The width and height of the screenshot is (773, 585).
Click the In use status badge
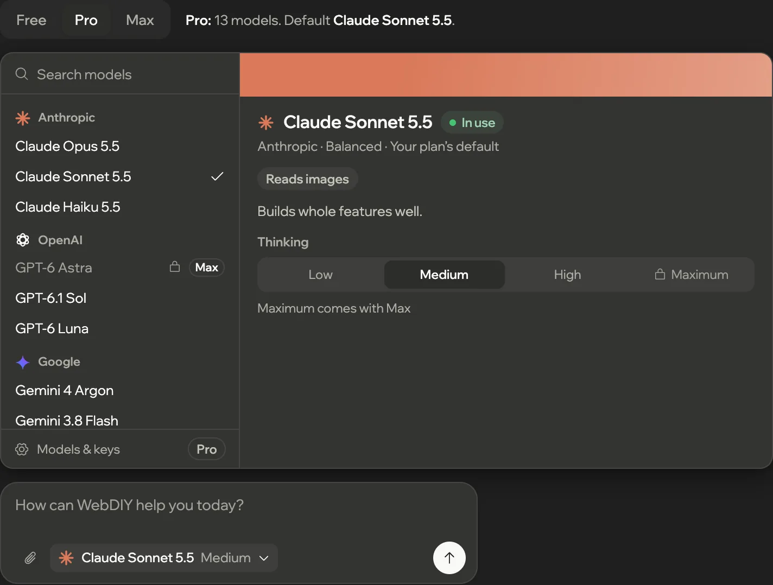[472, 123]
